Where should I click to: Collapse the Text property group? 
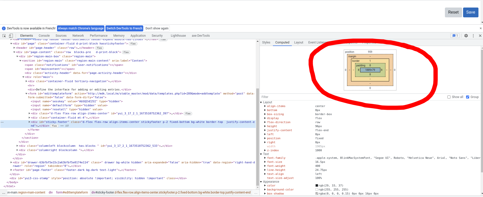pyautogui.click(x=261, y=154)
